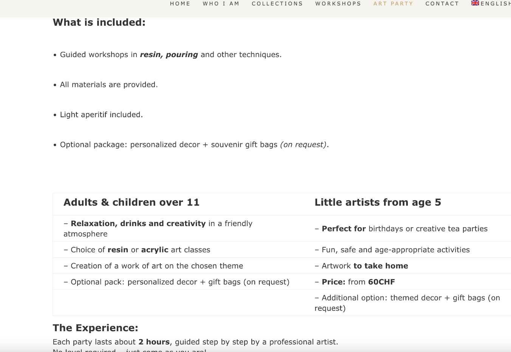This screenshot has width=511, height=352.
Task: Click the "60CHF" price text
Action: (x=381, y=282)
